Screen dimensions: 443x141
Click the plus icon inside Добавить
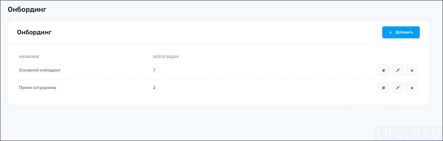tap(391, 33)
